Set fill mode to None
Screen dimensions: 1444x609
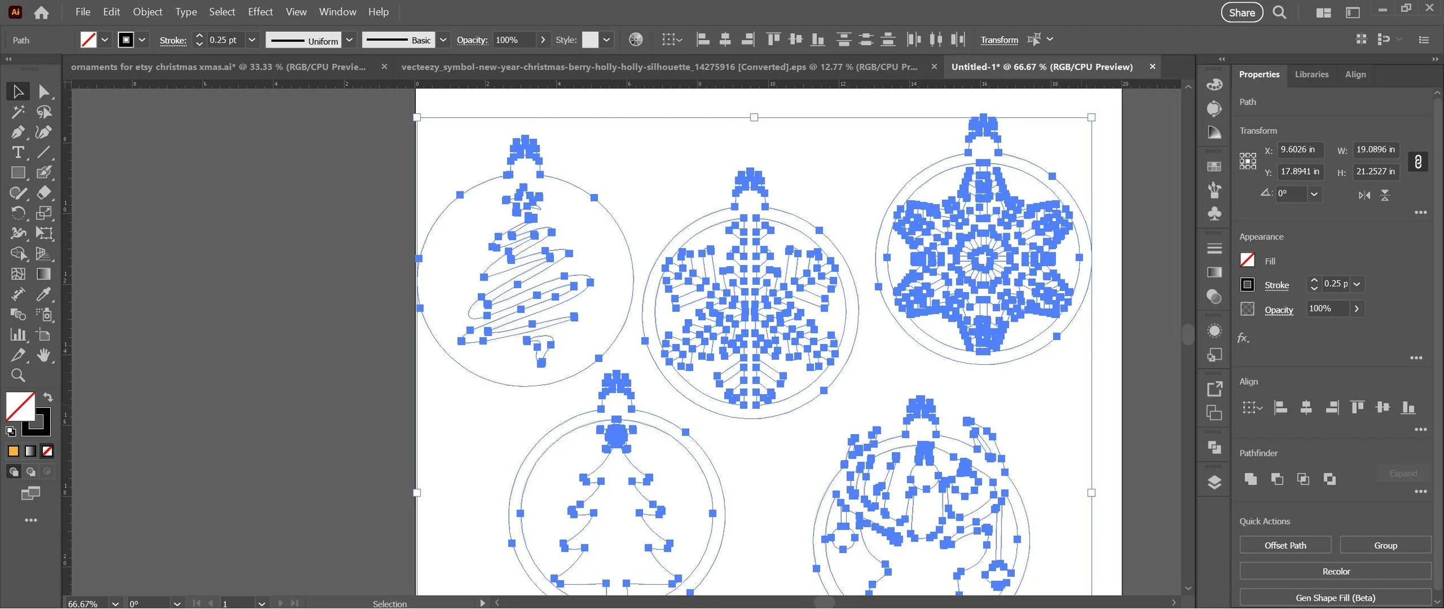pyautogui.click(x=47, y=451)
